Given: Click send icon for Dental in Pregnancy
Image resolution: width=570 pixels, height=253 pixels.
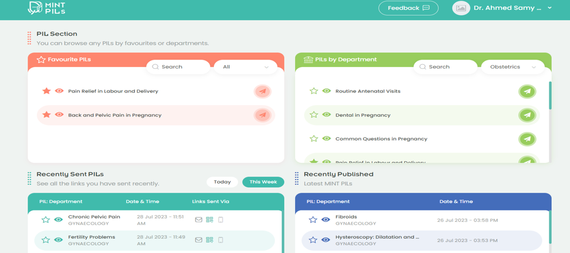Looking at the screenshot, I should (527, 115).
